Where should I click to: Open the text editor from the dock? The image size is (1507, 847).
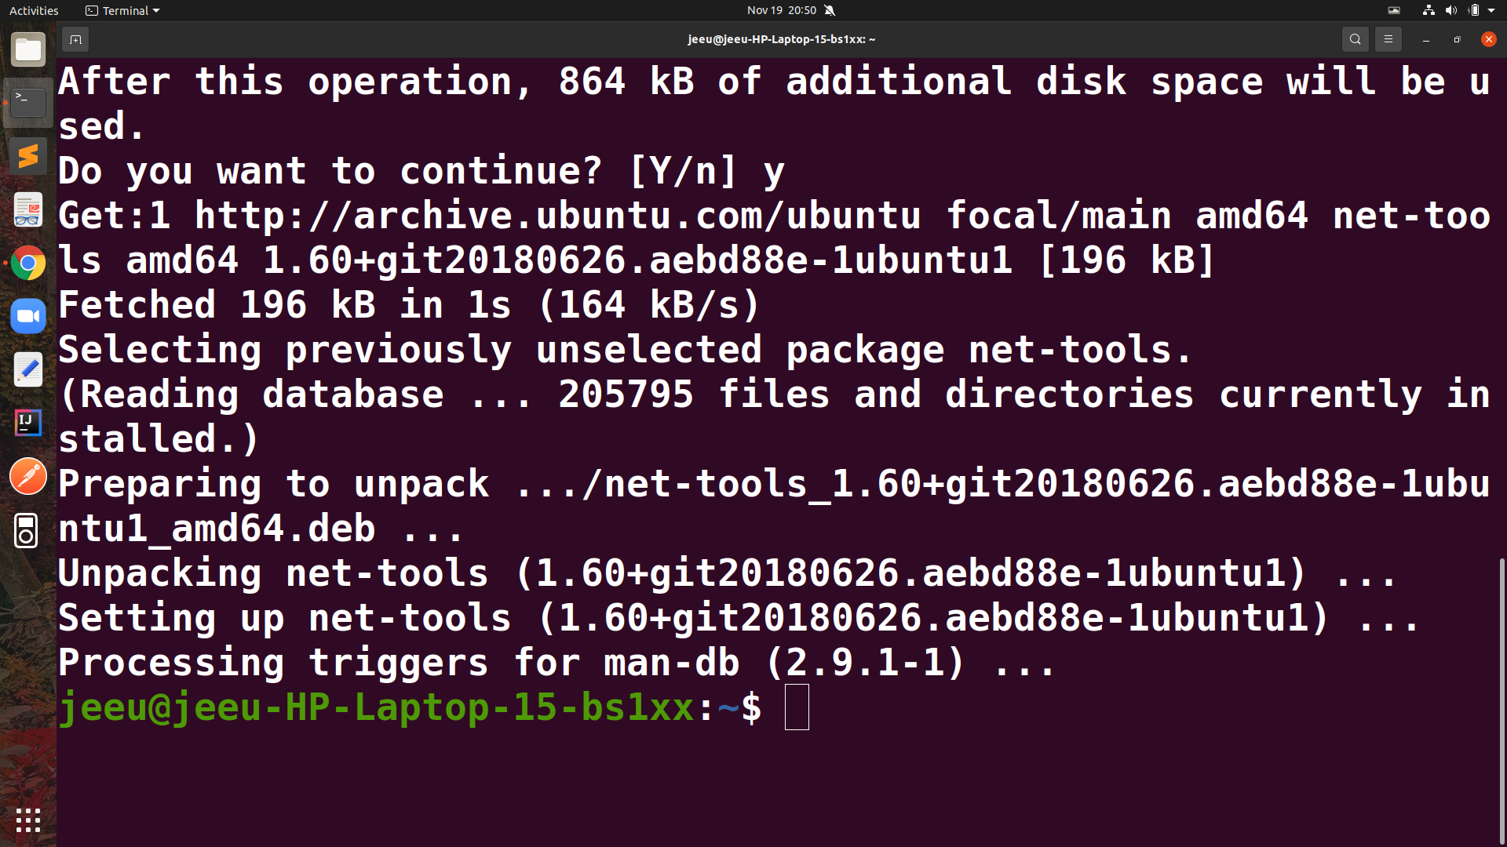point(28,370)
